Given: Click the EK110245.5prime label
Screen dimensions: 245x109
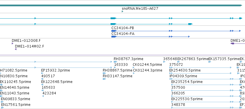Looking at the screenshot, I should click(15, 82).
